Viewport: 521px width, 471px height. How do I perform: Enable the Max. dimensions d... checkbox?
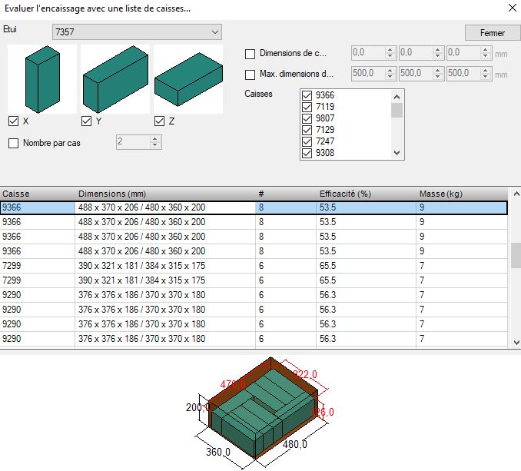click(250, 75)
